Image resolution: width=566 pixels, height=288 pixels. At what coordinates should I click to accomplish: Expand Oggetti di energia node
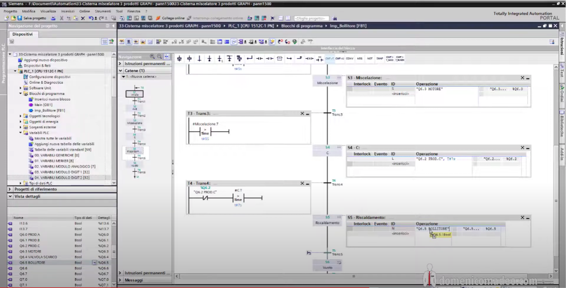[x=21, y=122]
